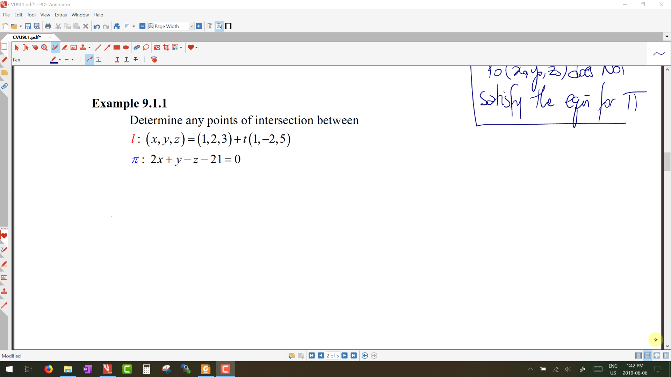Select the Crop tool

[166, 47]
